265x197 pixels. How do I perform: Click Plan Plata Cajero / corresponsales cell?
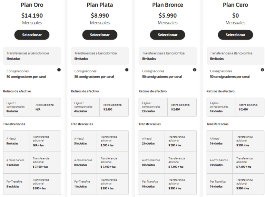click(85, 107)
